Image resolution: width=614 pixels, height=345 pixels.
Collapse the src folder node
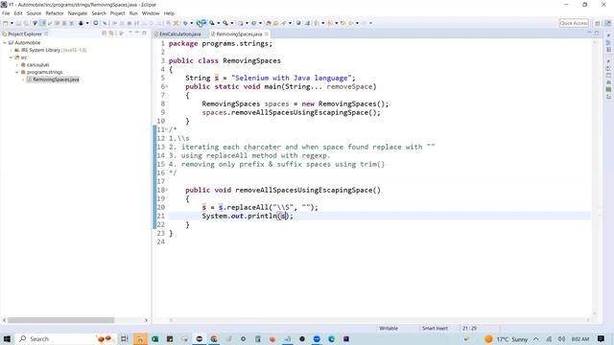(x=11, y=57)
